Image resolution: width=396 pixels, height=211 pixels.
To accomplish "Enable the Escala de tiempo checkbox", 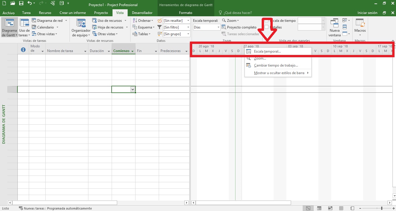I will (x=266, y=21).
